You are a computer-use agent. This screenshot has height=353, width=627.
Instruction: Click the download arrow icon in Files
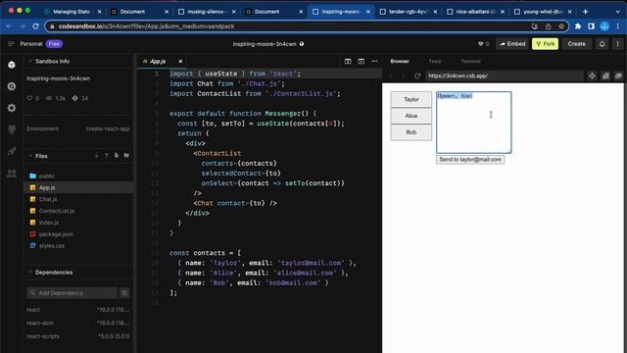pos(96,155)
